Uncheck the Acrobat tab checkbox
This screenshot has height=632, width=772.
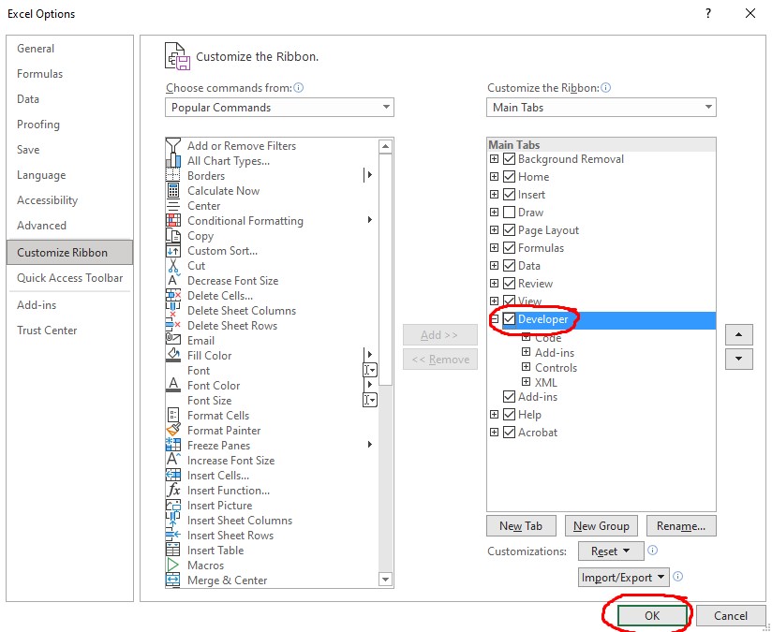pyautogui.click(x=509, y=433)
